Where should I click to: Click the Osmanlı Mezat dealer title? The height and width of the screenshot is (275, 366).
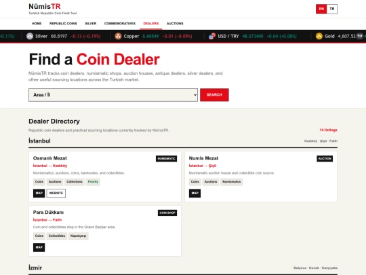pos(50,158)
